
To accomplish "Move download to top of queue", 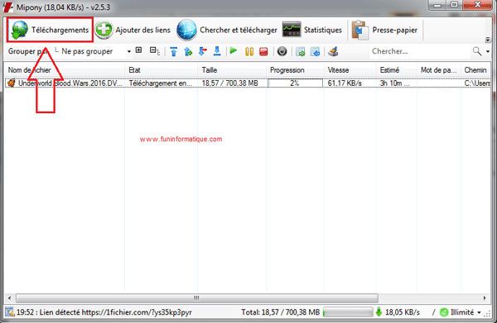I will click(174, 51).
